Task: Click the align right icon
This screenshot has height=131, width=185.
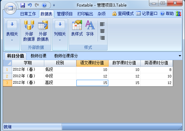Action: tap(102, 38)
